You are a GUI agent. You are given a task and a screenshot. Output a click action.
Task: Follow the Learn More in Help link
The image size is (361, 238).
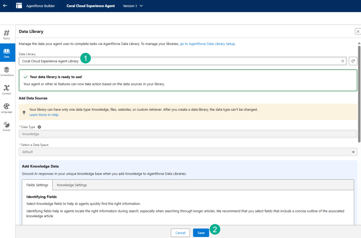coord(44,115)
